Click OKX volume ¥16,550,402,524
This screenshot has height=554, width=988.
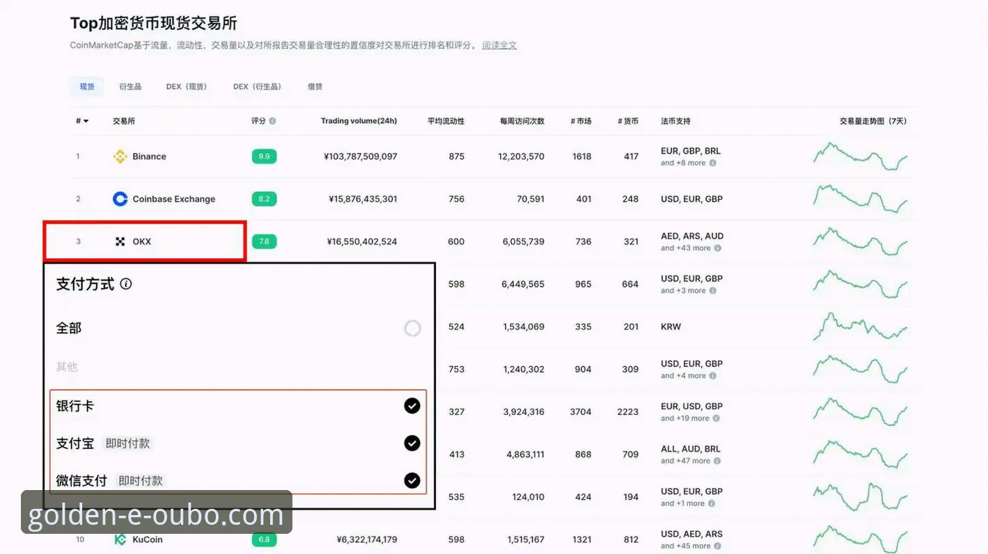(x=362, y=241)
